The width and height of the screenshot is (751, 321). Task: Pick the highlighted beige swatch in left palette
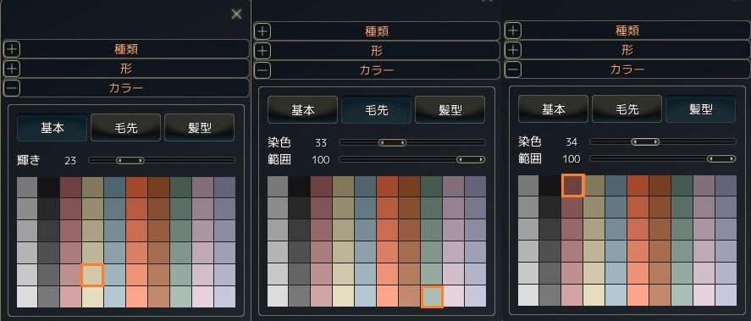coord(92,275)
